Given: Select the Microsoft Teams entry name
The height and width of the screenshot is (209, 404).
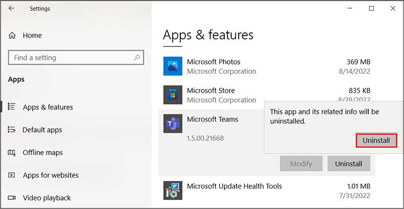Looking at the screenshot, I should (x=212, y=120).
